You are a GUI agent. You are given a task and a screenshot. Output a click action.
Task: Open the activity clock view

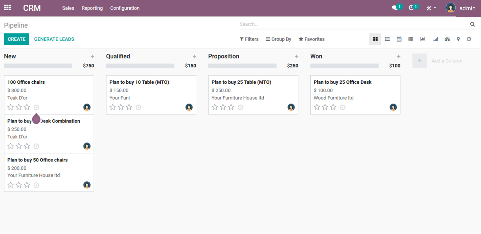point(469,39)
